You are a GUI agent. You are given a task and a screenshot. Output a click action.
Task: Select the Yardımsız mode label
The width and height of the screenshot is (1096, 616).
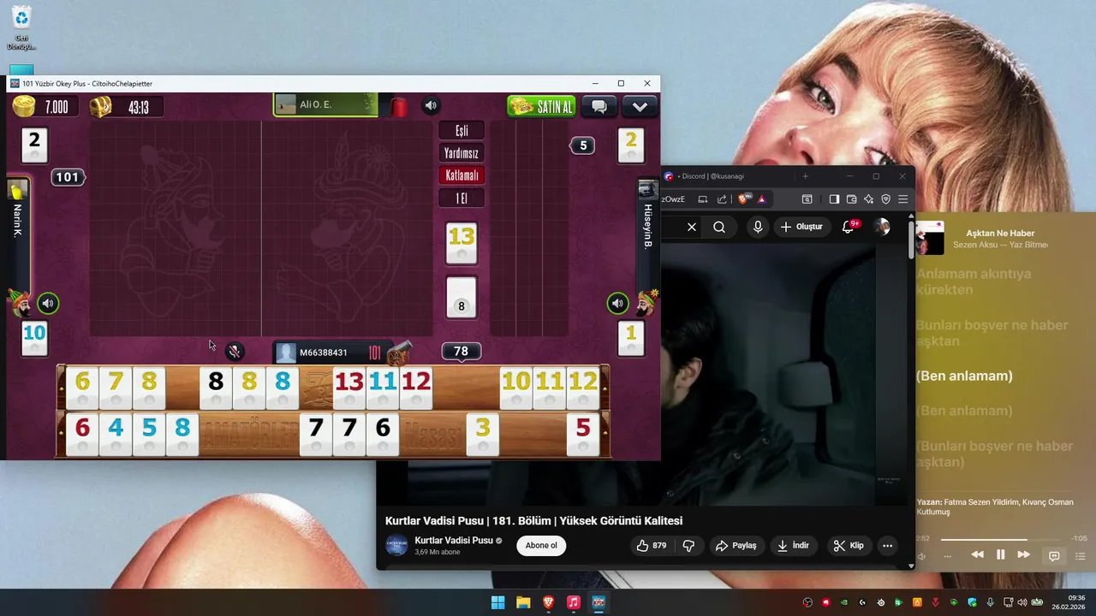tap(462, 152)
